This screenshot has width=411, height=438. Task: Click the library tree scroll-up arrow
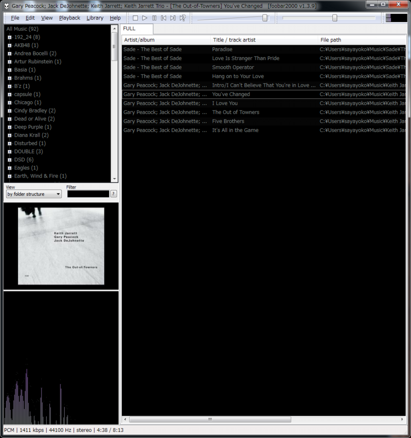tap(114, 28)
